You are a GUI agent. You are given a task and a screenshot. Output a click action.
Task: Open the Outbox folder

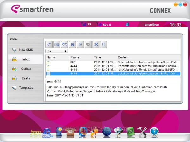click(25, 69)
